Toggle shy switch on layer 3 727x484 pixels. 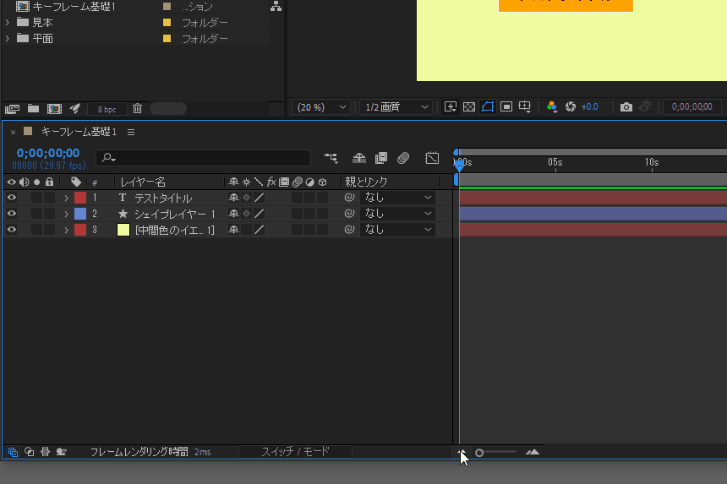pos(233,230)
